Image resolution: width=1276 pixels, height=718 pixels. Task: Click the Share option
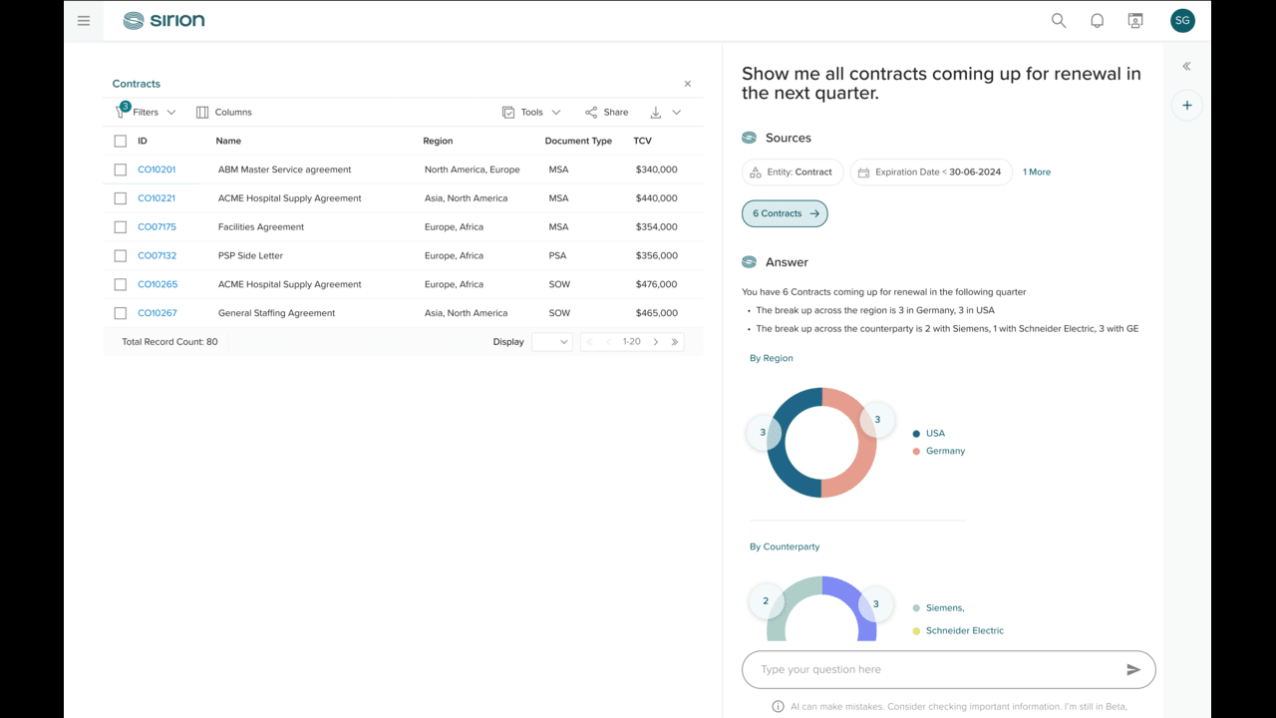(606, 113)
